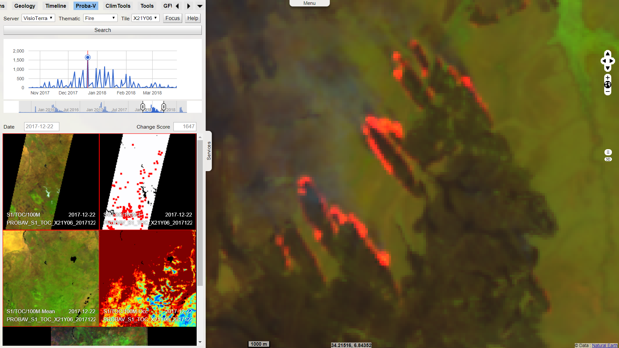Screen dimensions: 619x348
Task: Click the Help button
Action: click(x=193, y=18)
